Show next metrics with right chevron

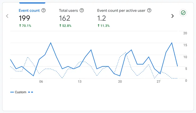(x=173, y=16)
